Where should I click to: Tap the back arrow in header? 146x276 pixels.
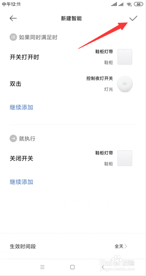[x=13, y=18]
